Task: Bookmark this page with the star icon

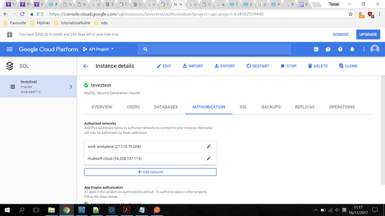Action: pos(351,14)
